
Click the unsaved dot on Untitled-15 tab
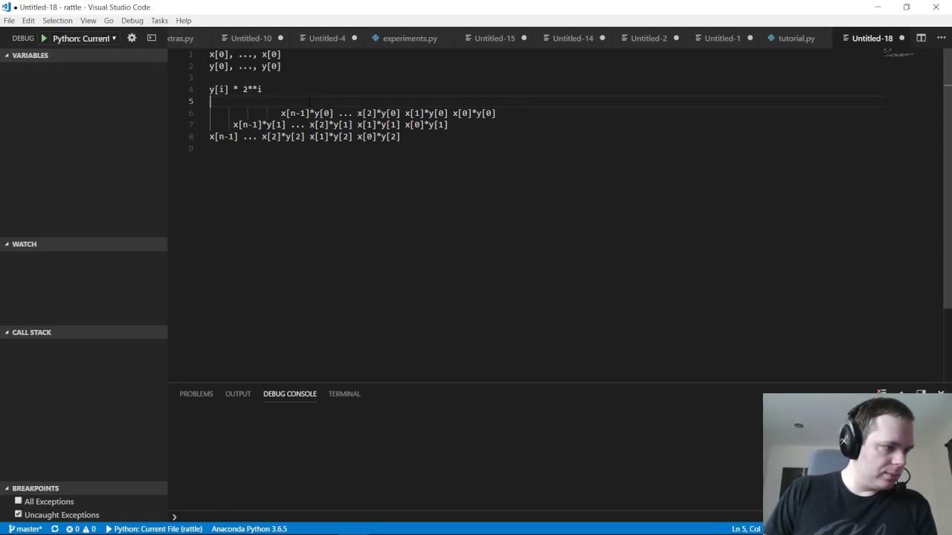(524, 38)
